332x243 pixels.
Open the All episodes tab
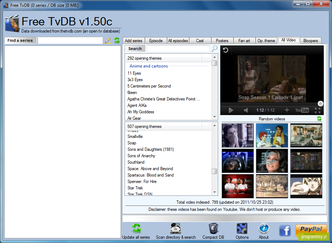point(178,40)
